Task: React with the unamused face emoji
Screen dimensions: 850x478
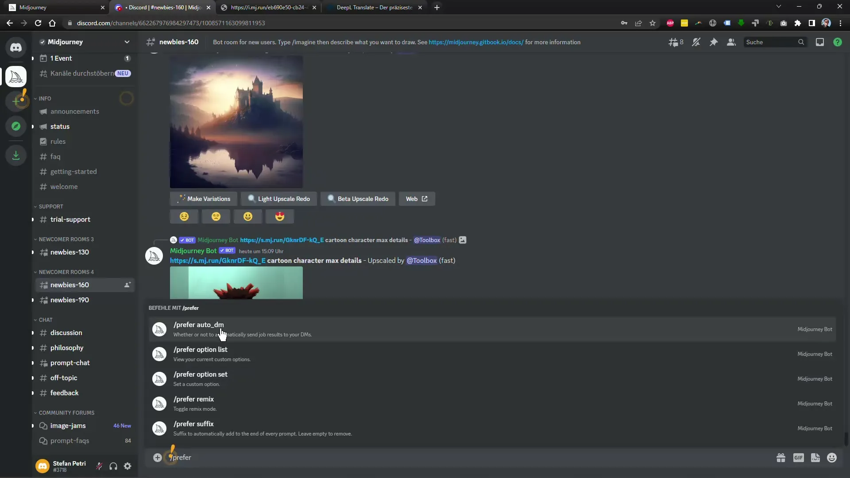Action: pyautogui.click(x=216, y=216)
